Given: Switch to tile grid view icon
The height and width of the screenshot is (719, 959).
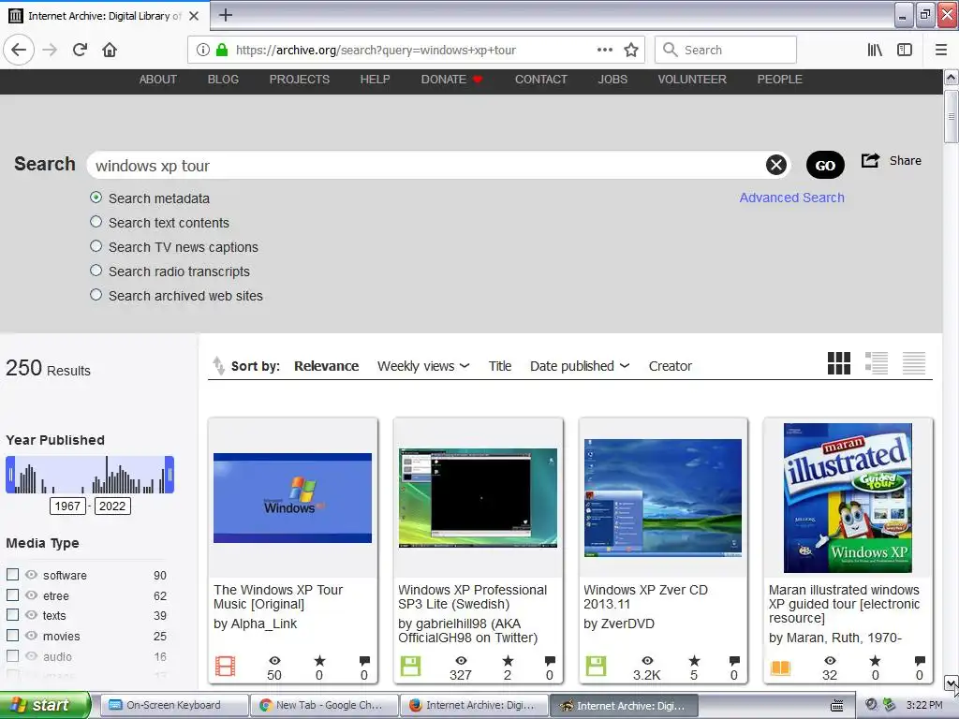Looking at the screenshot, I should pyautogui.click(x=838, y=363).
